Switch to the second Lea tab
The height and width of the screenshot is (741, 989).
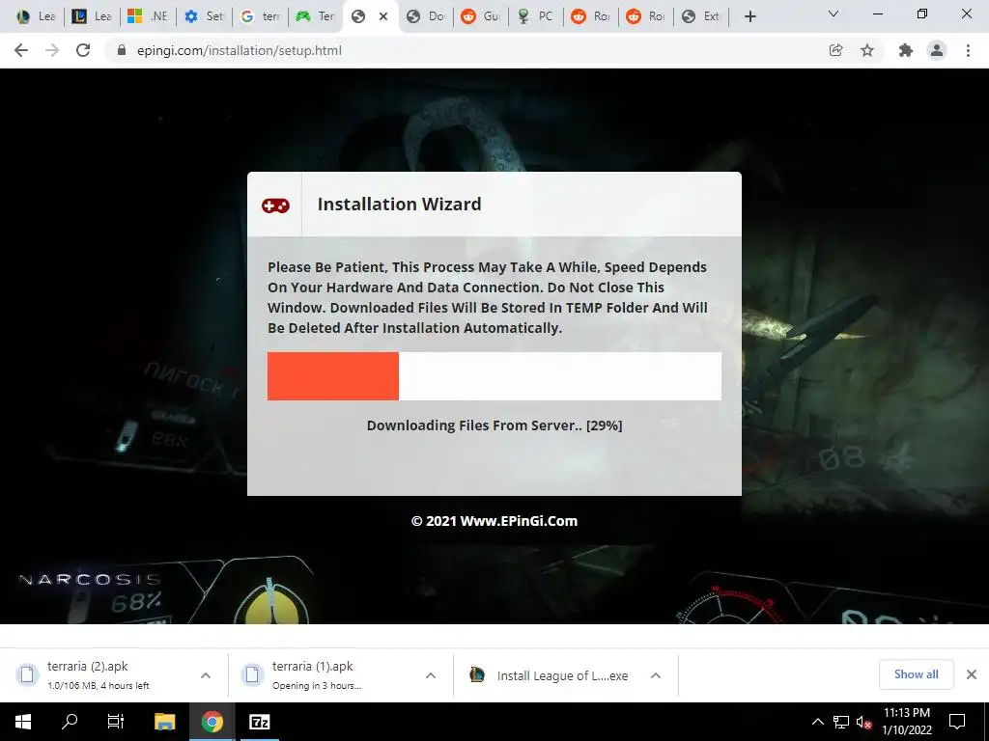coord(92,16)
